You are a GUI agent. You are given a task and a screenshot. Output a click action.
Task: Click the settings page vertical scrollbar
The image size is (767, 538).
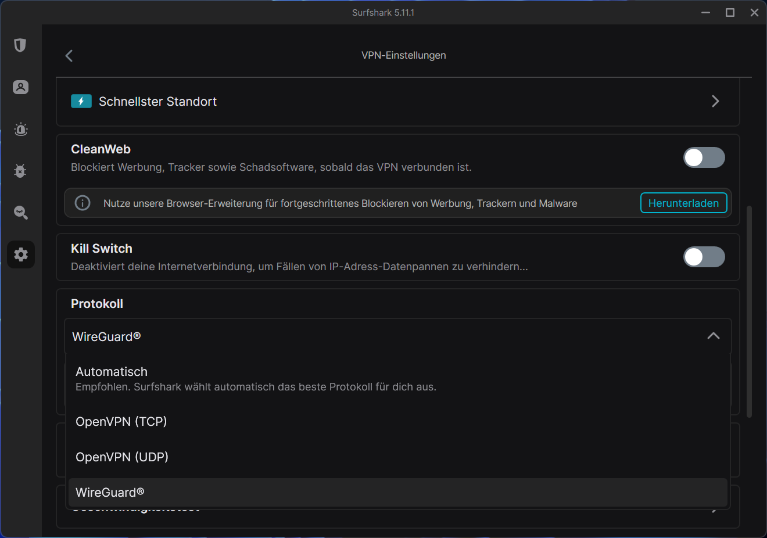tap(749, 311)
